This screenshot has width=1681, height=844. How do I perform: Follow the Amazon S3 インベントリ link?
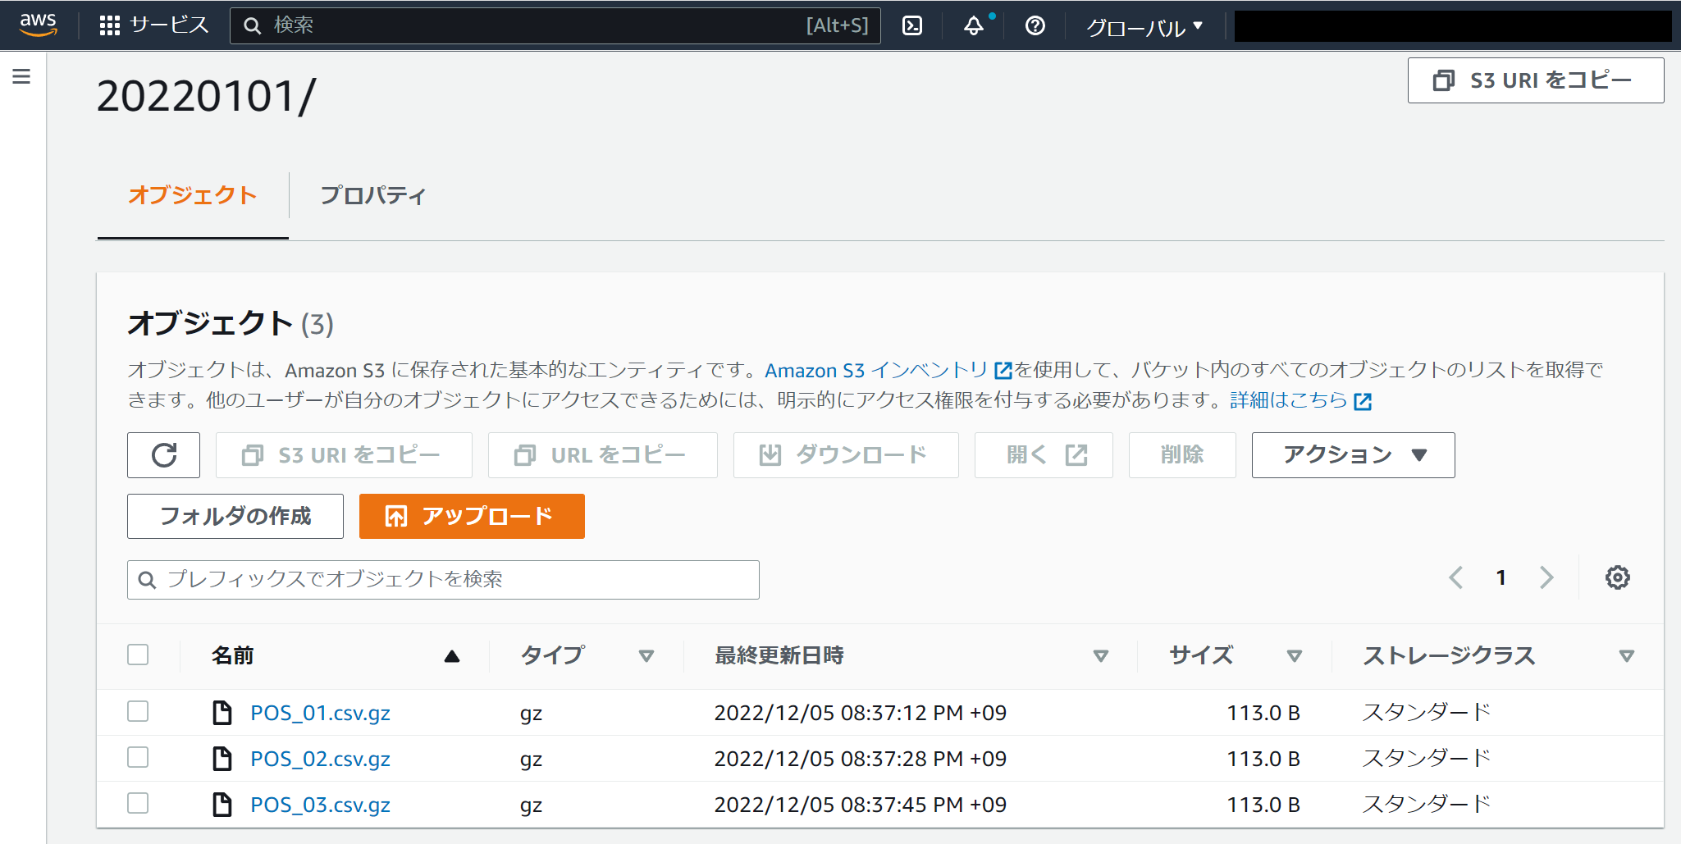pos(876,371)
